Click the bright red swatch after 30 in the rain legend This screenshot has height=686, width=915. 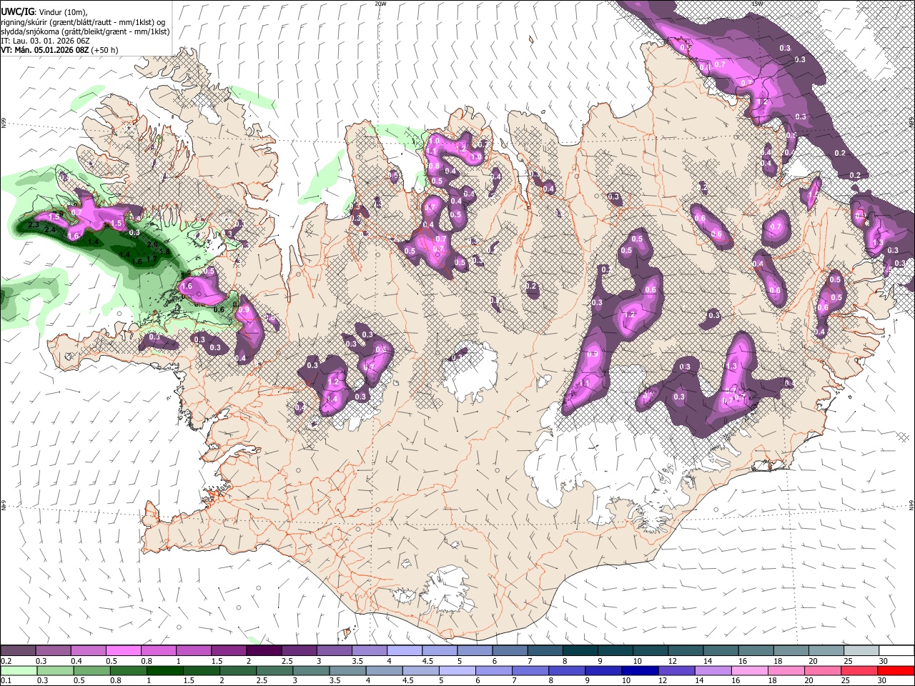click(x=896, y=671)
